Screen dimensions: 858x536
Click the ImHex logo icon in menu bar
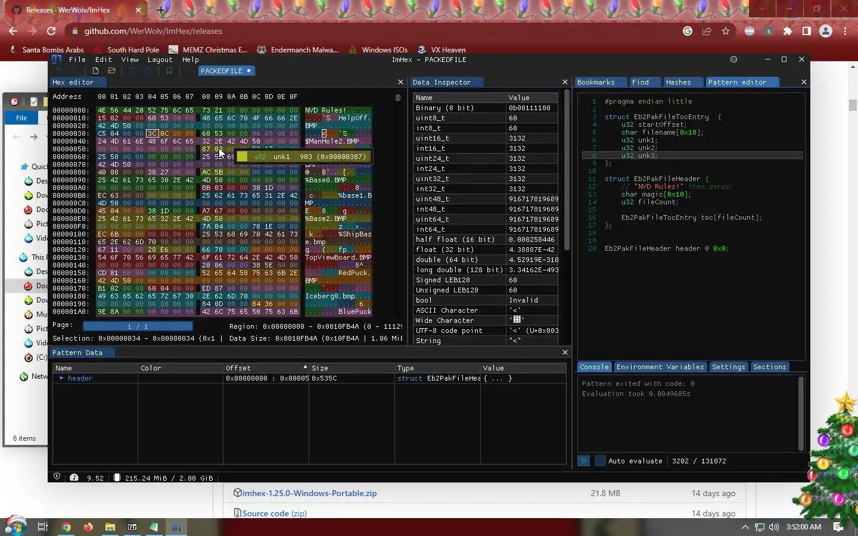tap(57, 60)
